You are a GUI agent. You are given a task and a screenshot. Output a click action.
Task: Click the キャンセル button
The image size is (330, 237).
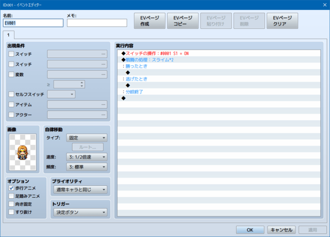point(282,230)
